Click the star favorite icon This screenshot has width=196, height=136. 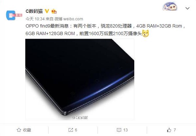[x=19, y=130]
